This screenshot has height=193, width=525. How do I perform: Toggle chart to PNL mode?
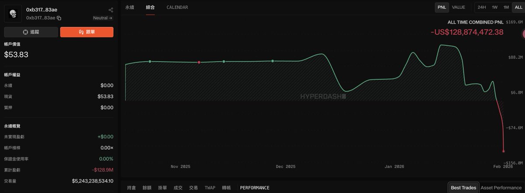tap(441, 7)
